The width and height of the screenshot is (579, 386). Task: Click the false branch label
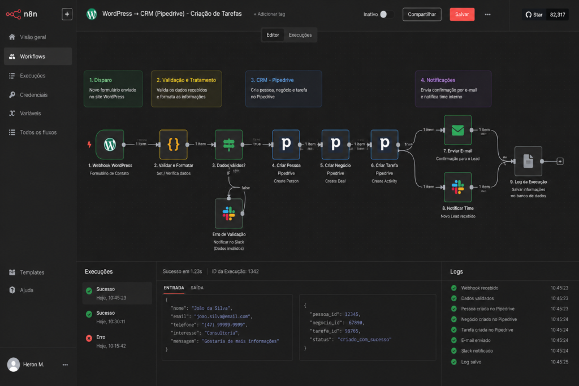[245, 188]
